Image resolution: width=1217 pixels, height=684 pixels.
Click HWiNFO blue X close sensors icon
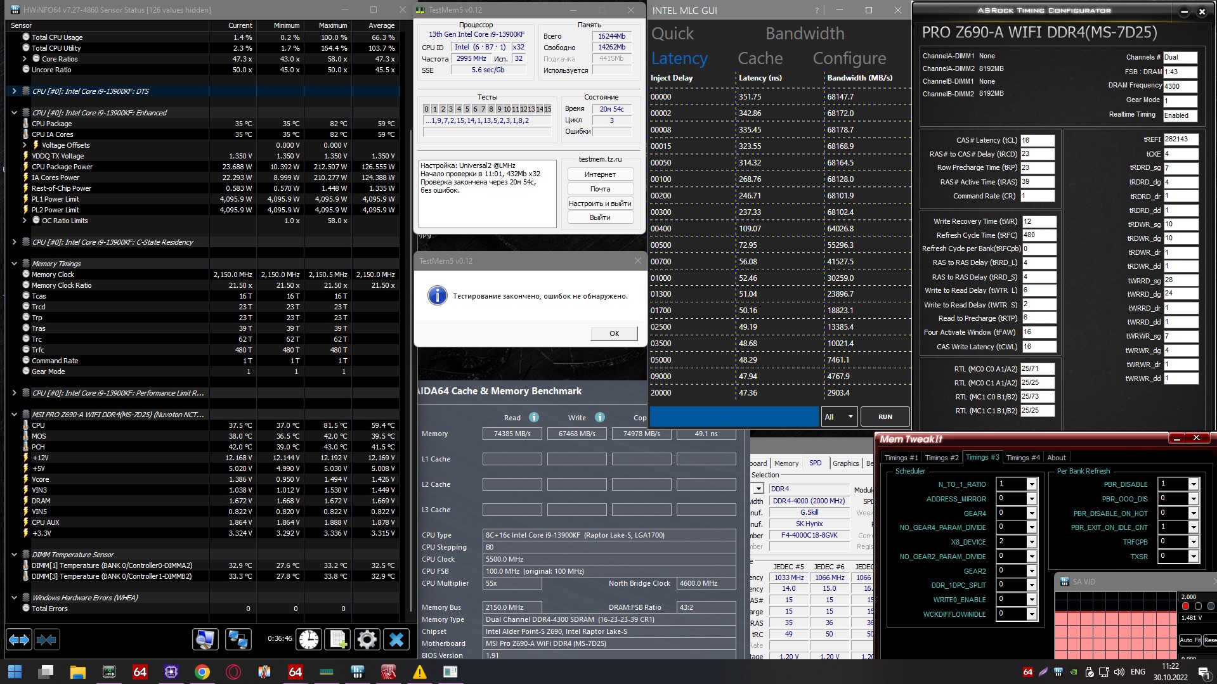pyautogui.click(x=396, y=640)
